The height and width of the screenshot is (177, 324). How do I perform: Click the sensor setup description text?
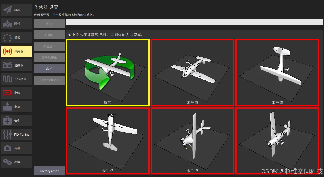coord(64,15)
